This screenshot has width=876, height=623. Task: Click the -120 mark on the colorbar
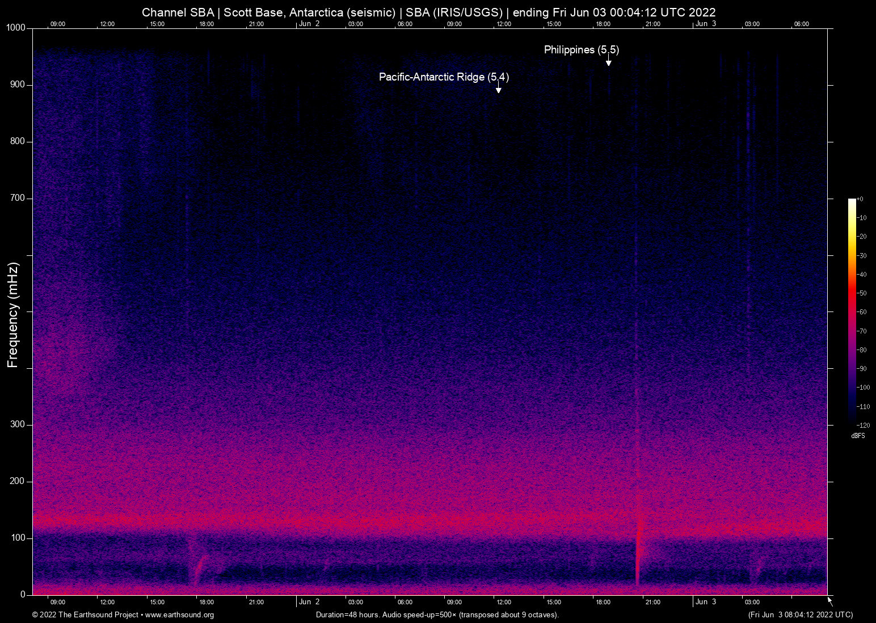point(864,425)
